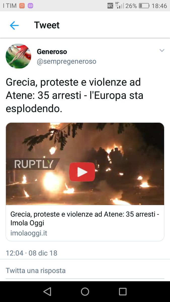Tap the orange notification icon in status bar
170x302 pixels.
click(22, 6)
